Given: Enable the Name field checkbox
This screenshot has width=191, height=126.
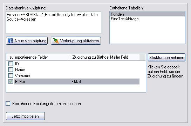Looking at the screenshot, I should point(11,69).
